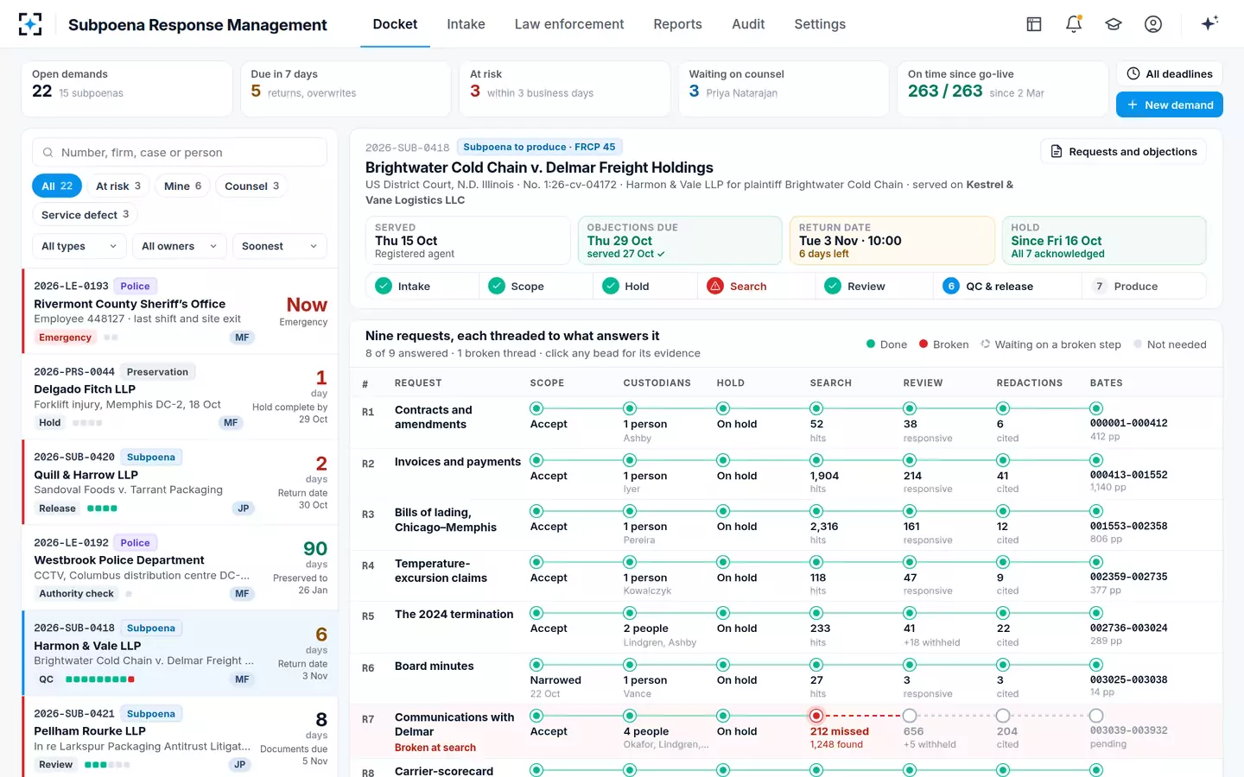Launch the sparkle AI assistant icon
The height and width of the screenshot is (777, 1244).
[1209, 23]
